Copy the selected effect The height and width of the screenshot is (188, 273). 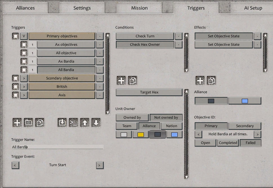(x=212, y=81)
